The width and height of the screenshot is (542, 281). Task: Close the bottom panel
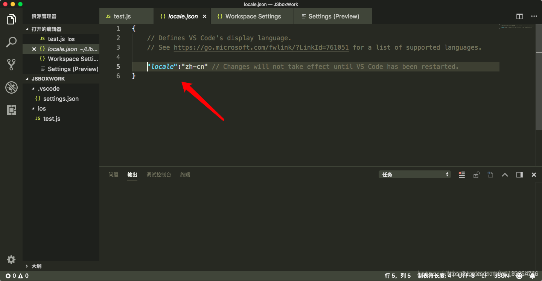pos(534,175)
